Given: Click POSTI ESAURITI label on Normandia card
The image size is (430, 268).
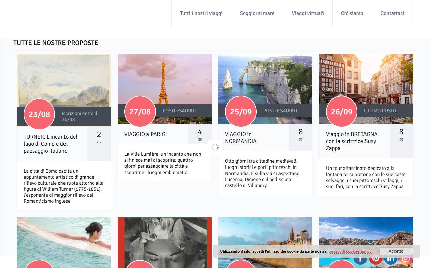Looking at the screenshot, I should [280, 111].
